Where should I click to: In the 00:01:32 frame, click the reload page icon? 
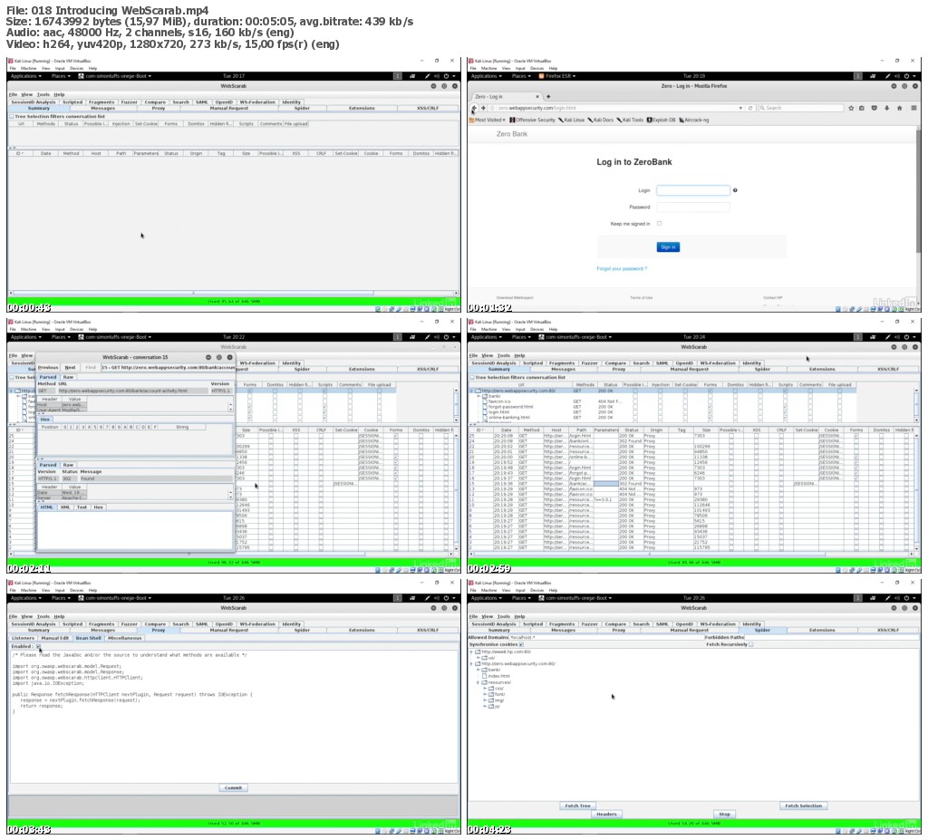point(749,108)
